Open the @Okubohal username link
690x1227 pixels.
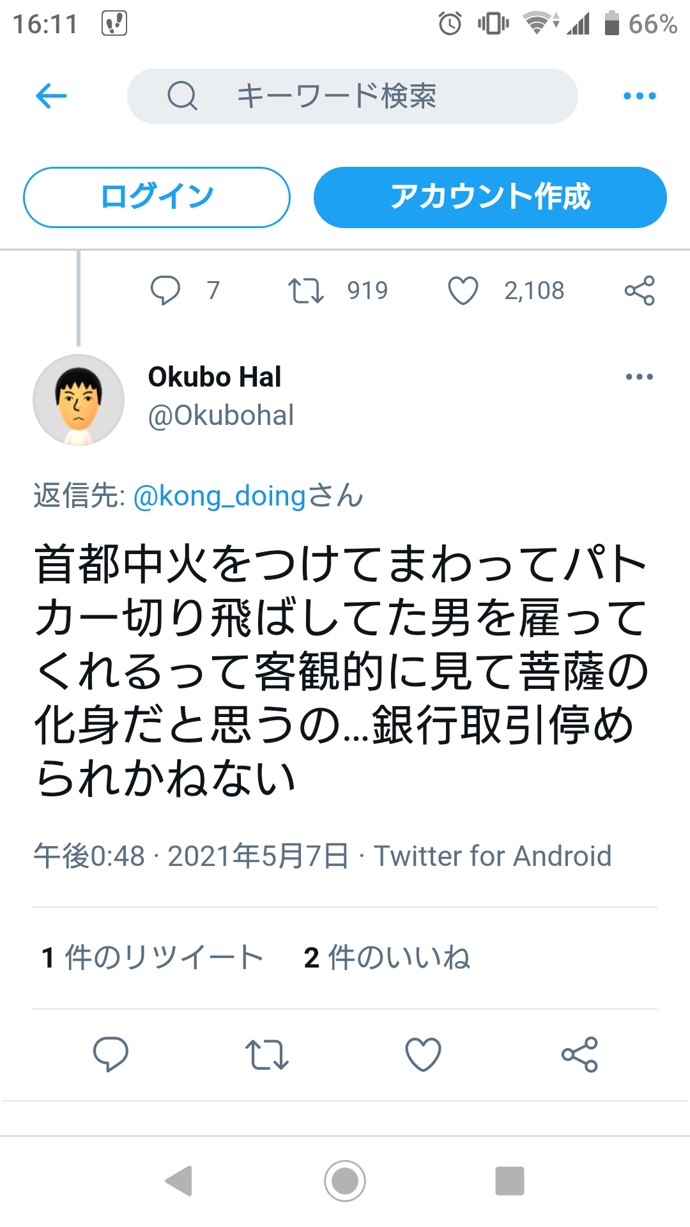pos(221,415)
